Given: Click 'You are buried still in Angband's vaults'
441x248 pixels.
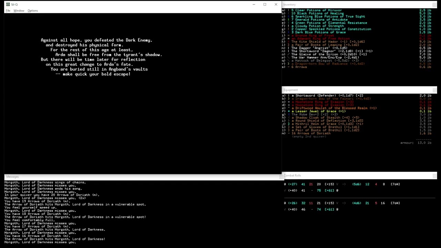Looking at the screenshot, I should pos(99,69).
